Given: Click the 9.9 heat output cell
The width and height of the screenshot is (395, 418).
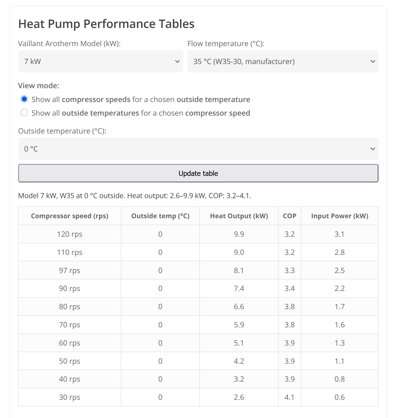Looking at the screenshot, I should coord(239,234).
